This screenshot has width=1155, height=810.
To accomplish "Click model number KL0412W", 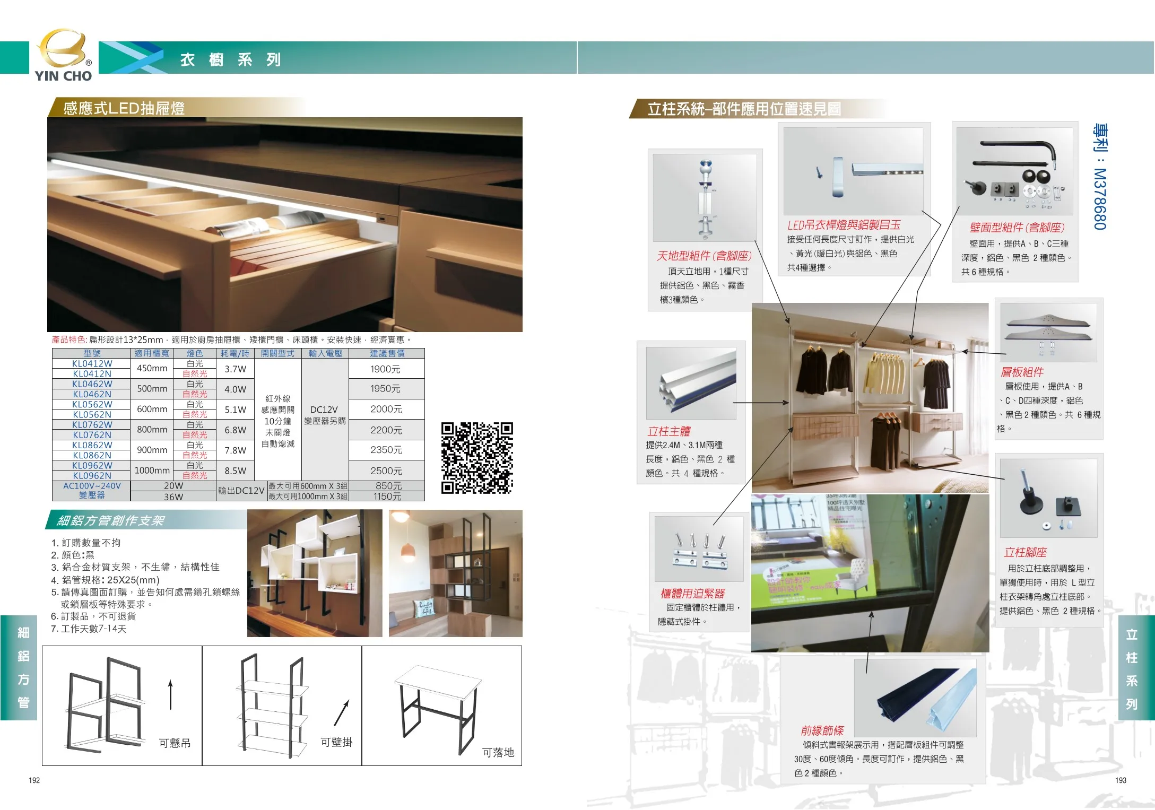I will click(92, 363).
